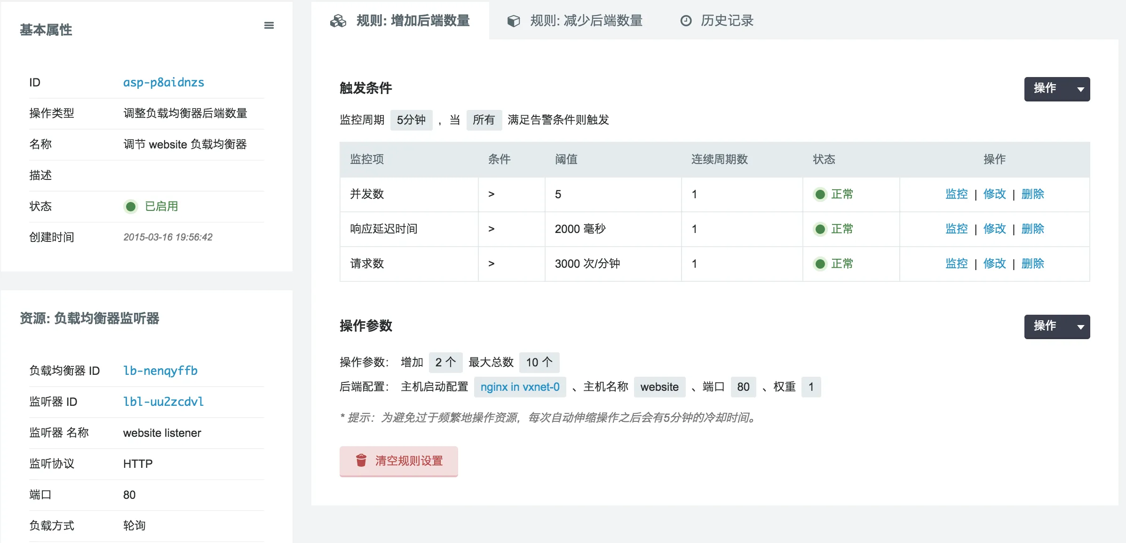Click the green status dot in 请求数 row
Image resolution: width=1126 pixels, height=543 pixels.
tap(820, 264)
